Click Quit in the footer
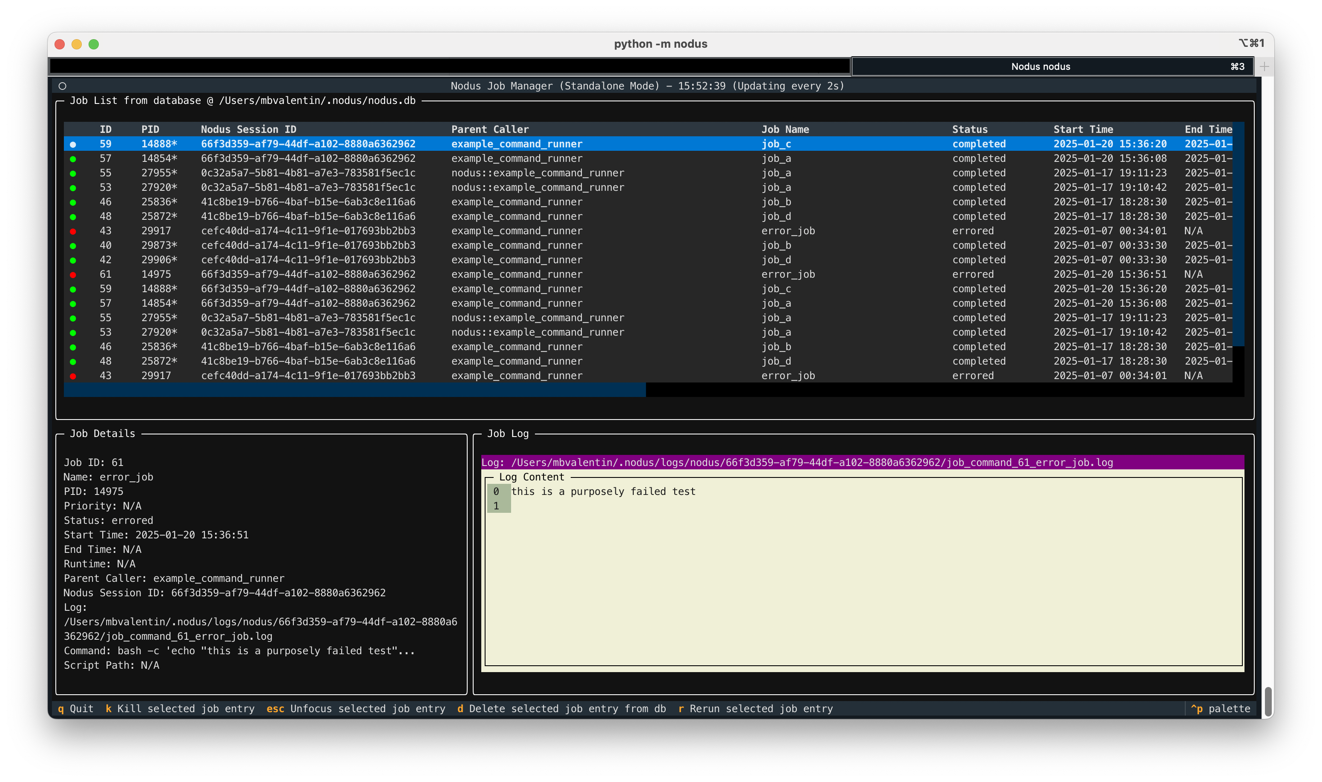This screenshot has height=782, width=1322. click(x=75, y=709)
